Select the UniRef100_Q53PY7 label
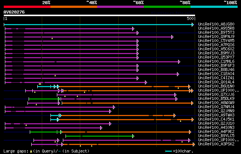 tap(216, 57)
